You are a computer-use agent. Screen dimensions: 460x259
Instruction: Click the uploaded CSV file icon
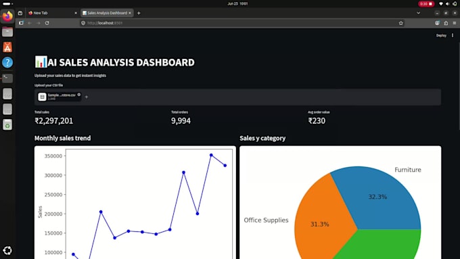(42, 97)
